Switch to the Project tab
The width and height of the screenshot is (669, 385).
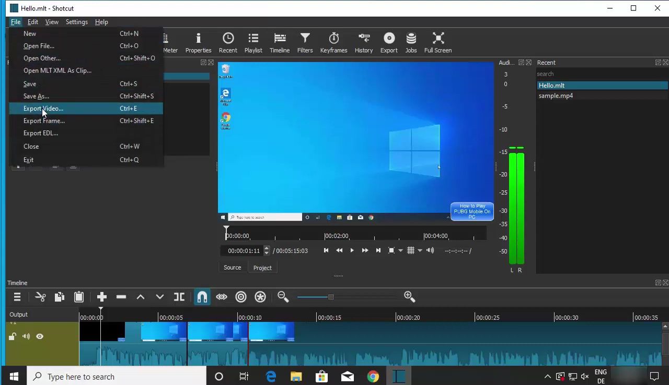[262, 268]
